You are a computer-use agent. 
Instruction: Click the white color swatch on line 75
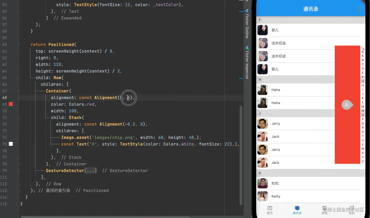pyautogui.click(x=11, y=144)
